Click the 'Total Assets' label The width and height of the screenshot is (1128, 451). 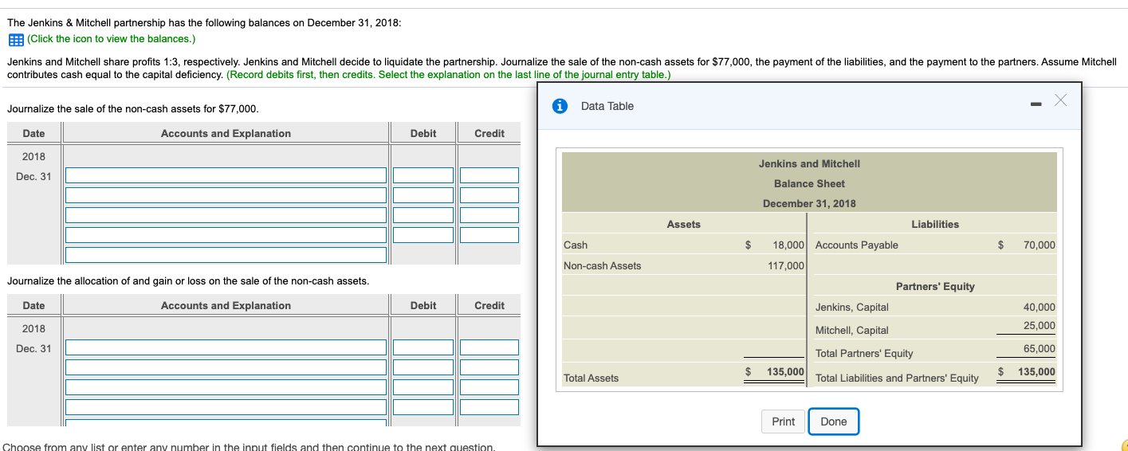point(591,378)
